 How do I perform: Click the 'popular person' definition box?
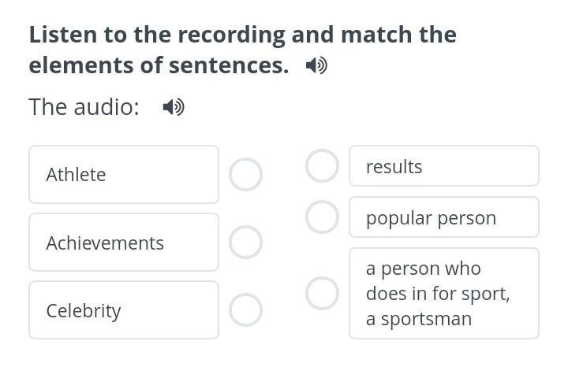(443, 217)
